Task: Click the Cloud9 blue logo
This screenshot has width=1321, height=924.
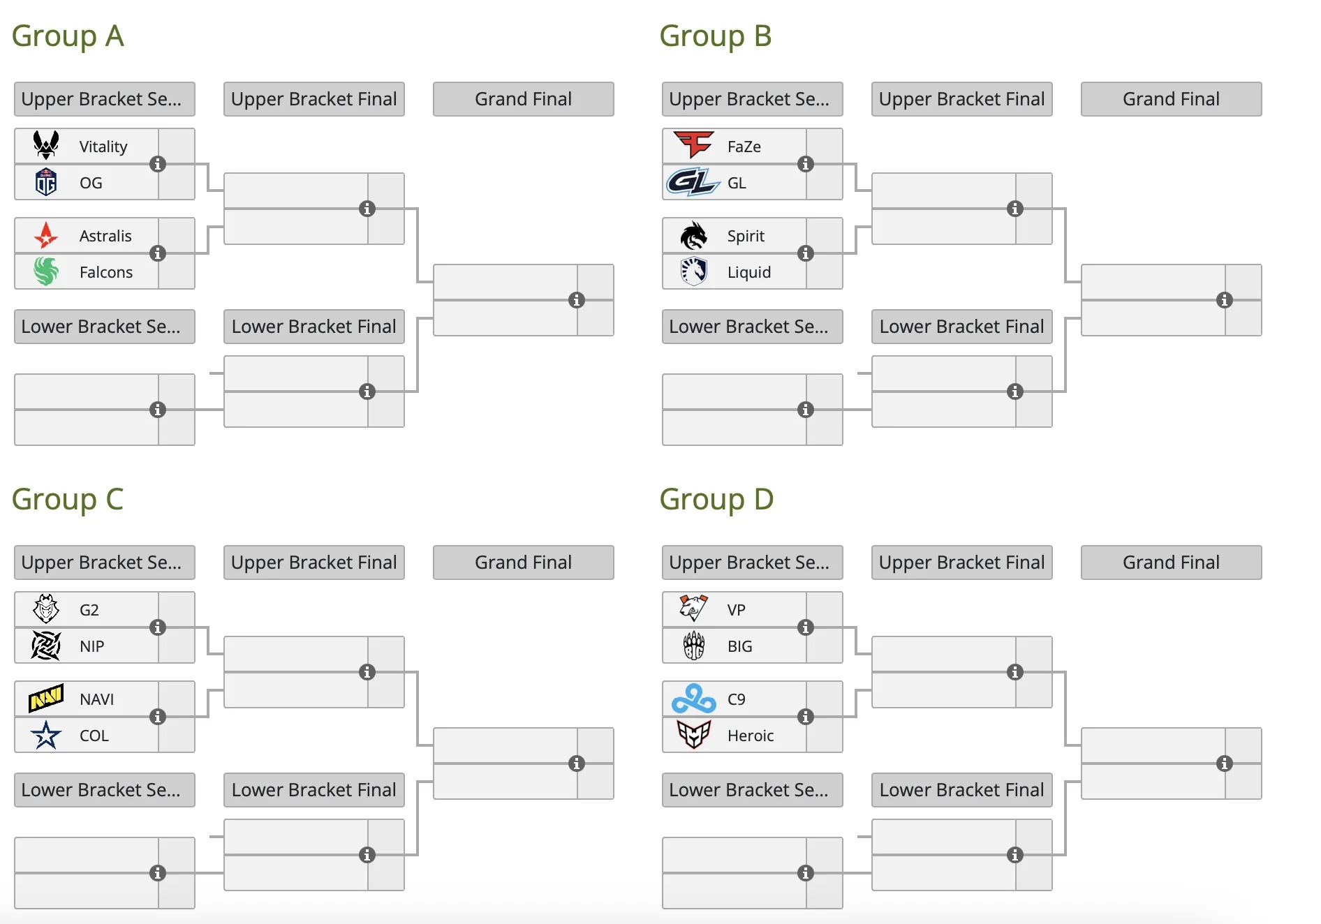Action: (x=693, y=699)
